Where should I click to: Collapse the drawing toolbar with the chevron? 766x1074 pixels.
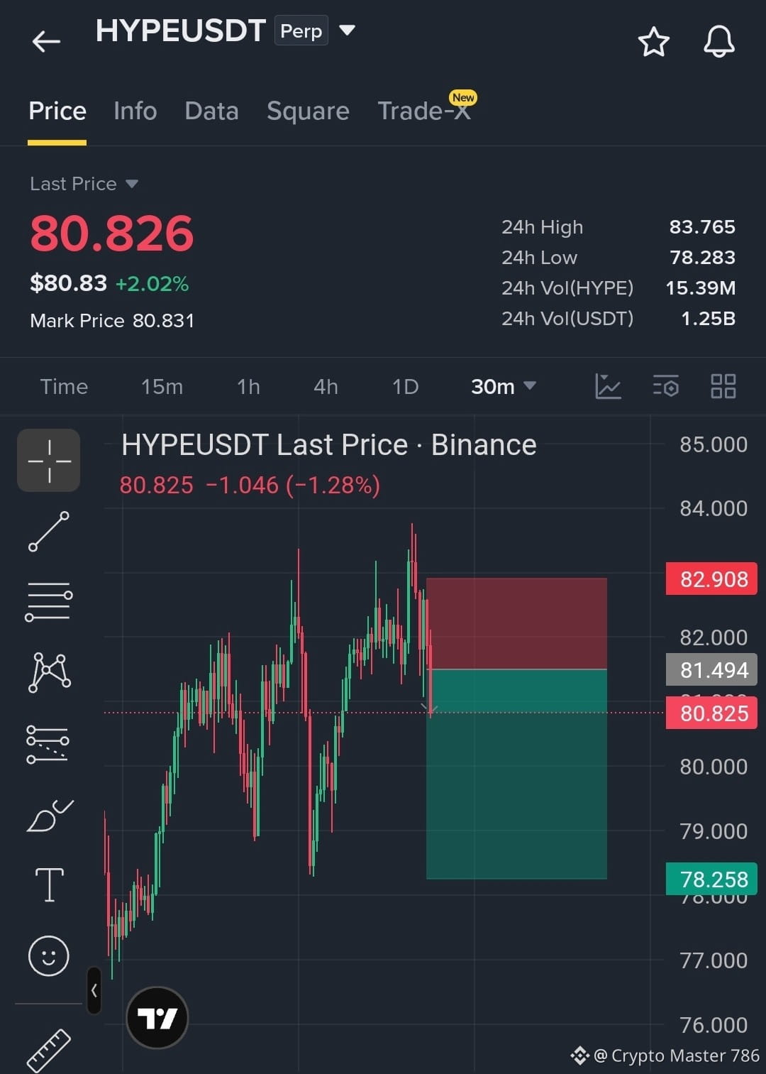pyautogui.click(x=94, y=990)
